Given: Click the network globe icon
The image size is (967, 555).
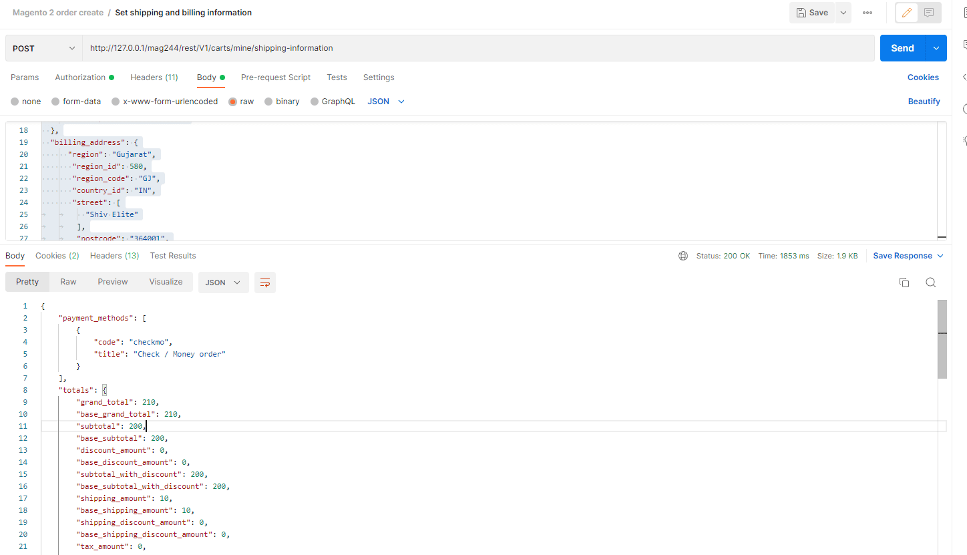Looking at the screenshot, I should (683, 256).
